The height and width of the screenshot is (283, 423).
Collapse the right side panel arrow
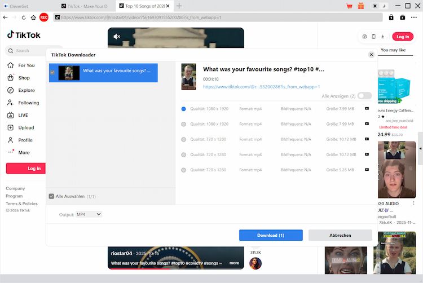point(420,148)
